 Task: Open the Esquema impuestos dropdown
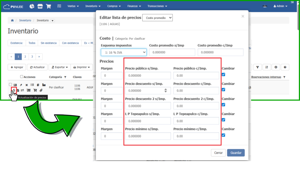coord(124,53)
